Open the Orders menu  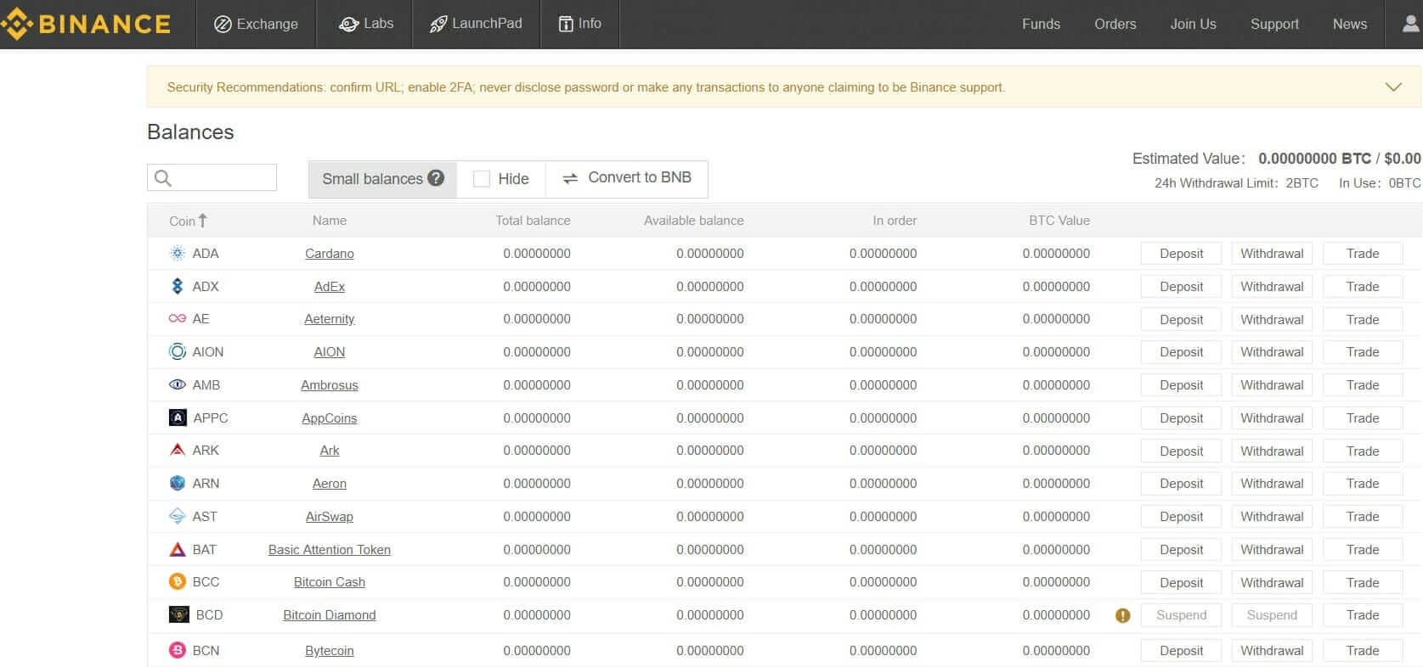tap(1115, 24)
